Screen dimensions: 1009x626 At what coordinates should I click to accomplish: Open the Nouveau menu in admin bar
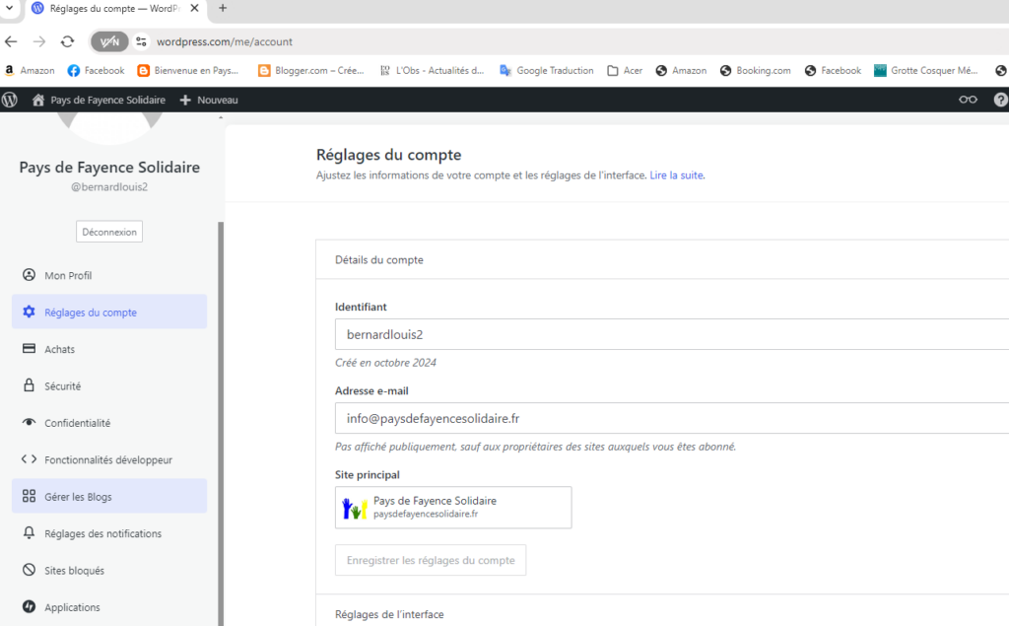pyautogui.click(x=209, y=100)
